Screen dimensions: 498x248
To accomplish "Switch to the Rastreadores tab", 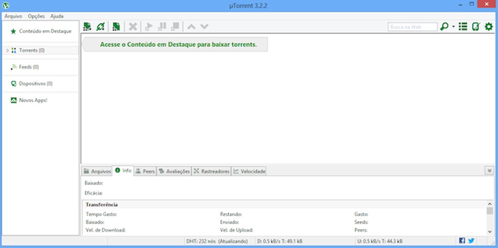I will 212,171.
